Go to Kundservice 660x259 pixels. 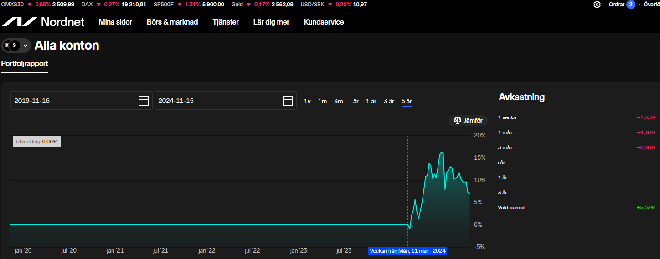(x=324, y=22)
